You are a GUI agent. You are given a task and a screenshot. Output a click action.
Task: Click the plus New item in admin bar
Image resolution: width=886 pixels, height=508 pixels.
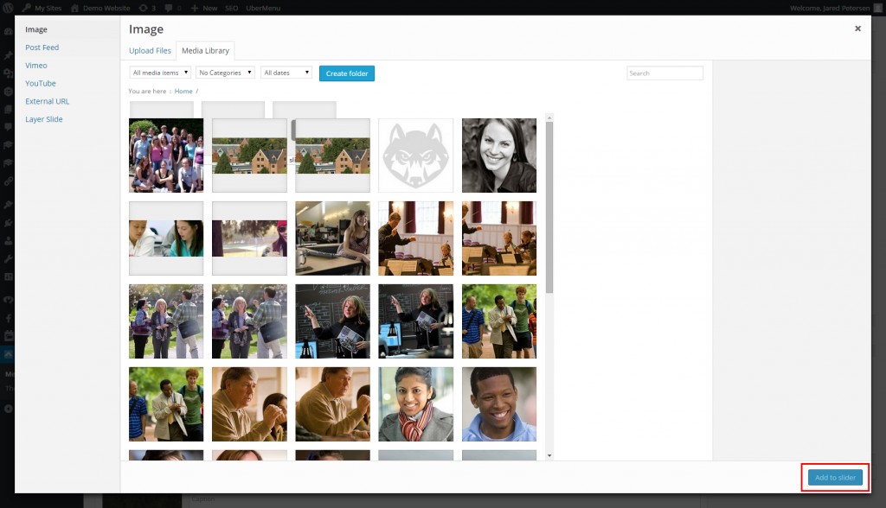click(x=205, y=7)
